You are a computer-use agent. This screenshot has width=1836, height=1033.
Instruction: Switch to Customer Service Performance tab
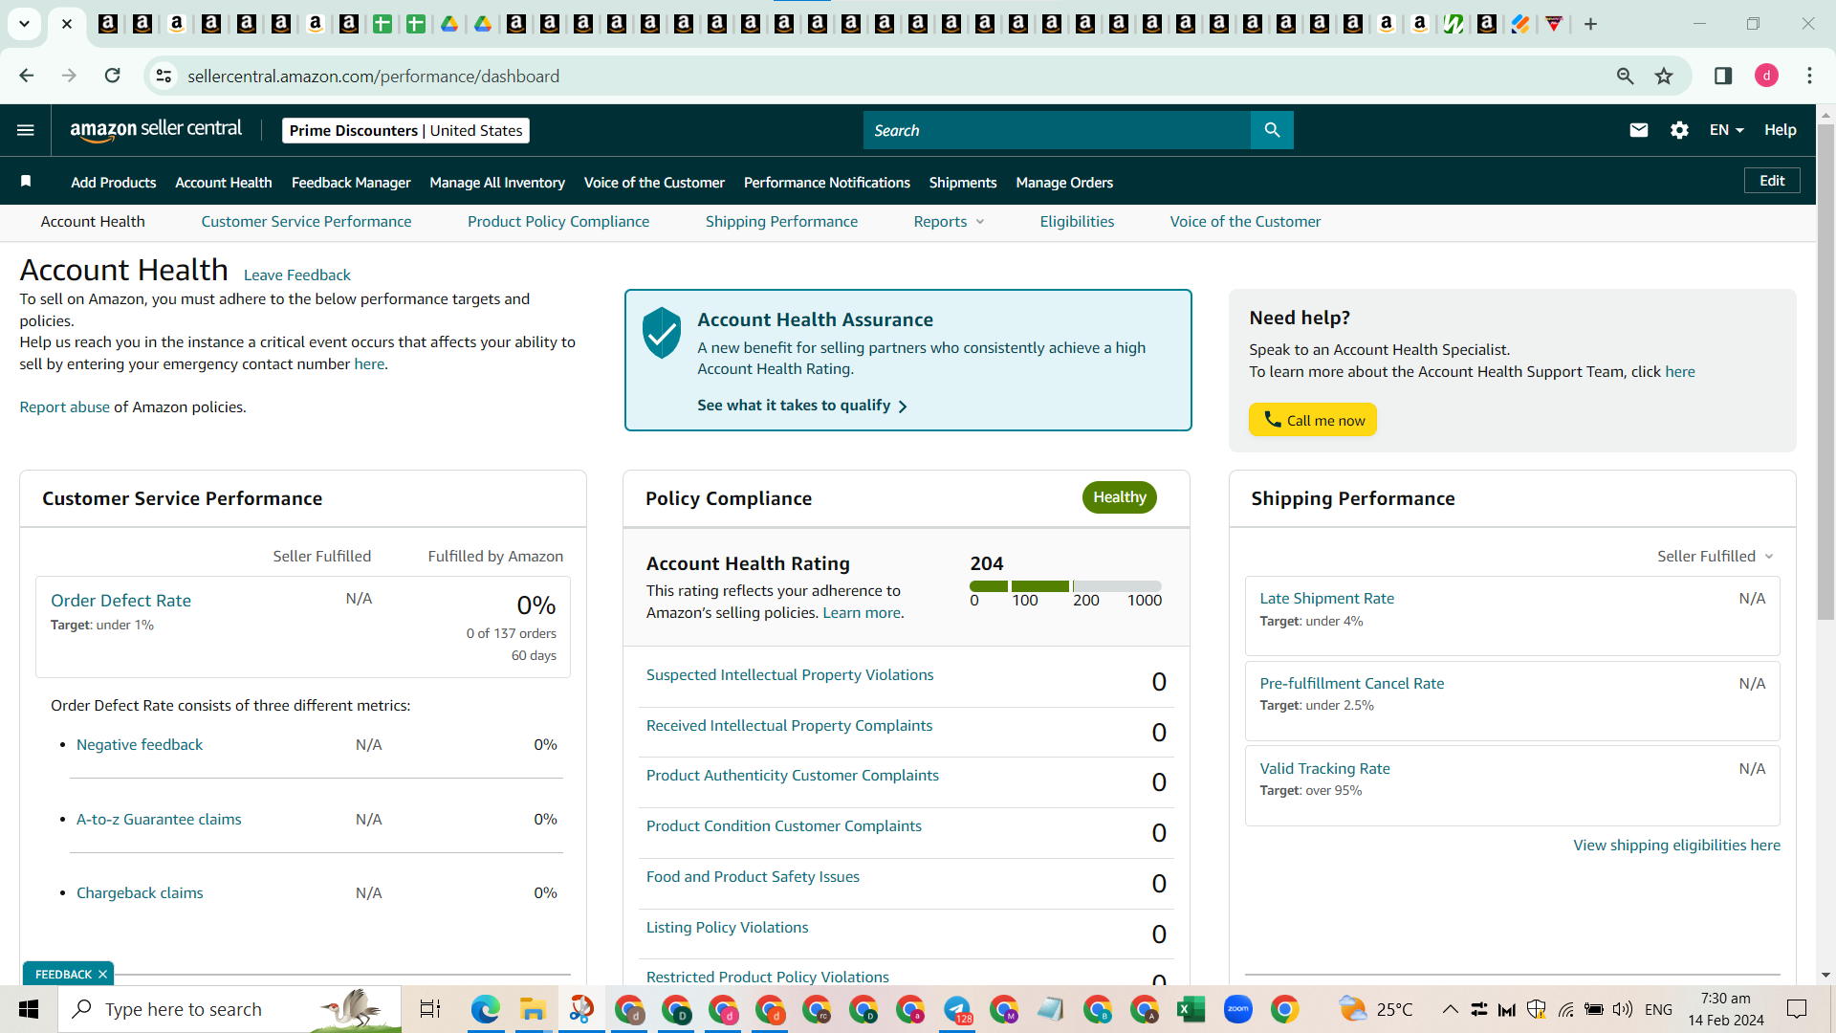pyautogui.click(x=306, y=222)
